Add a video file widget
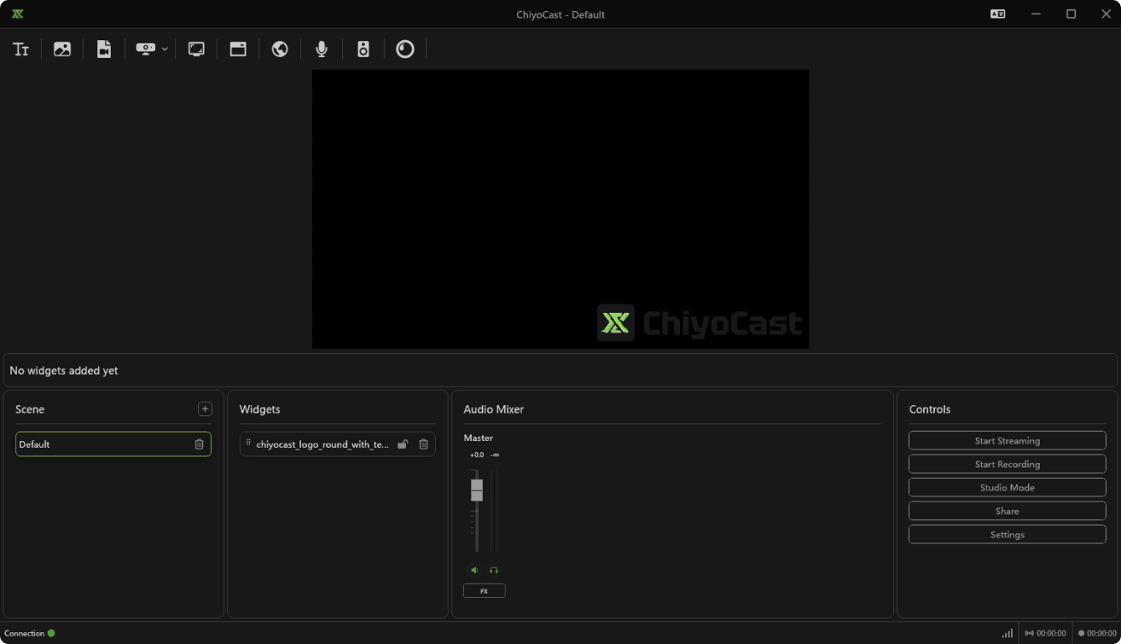Image resolution: width=1121 pixels, height=644 pixels. pos(104,49)
